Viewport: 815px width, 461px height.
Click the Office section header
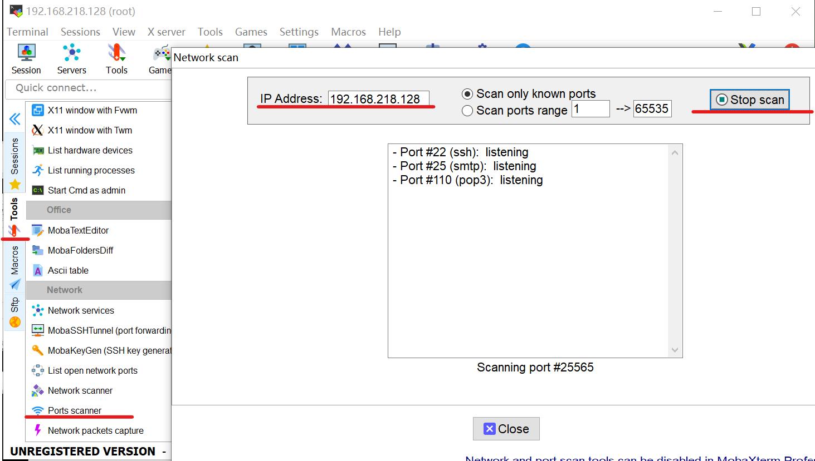99,210
